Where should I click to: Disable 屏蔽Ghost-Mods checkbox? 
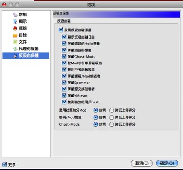coord(64,57)
